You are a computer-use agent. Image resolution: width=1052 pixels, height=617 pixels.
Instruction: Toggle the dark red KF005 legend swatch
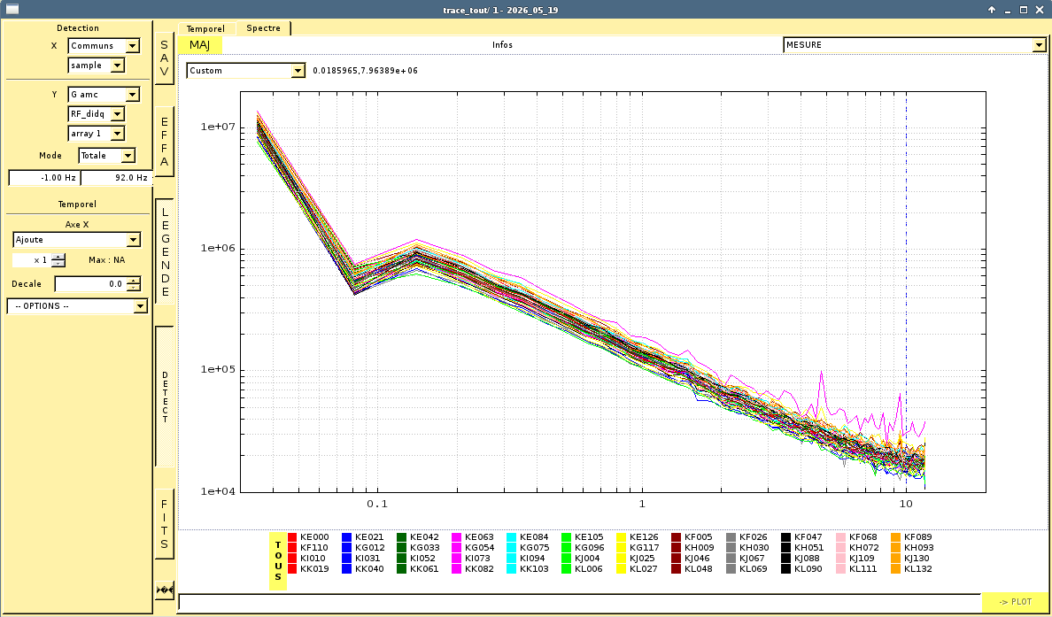677,537
